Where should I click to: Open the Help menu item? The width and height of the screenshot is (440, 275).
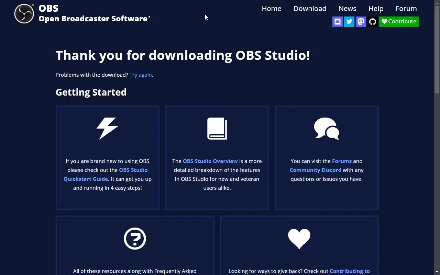coord(376,9)
